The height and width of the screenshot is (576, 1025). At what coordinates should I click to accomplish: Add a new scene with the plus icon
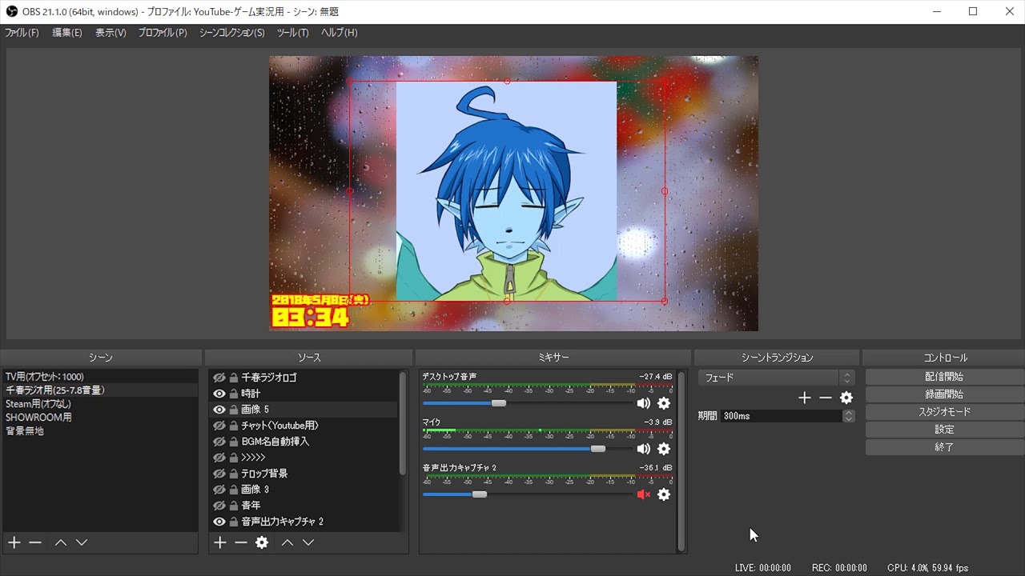pos(14,542)
